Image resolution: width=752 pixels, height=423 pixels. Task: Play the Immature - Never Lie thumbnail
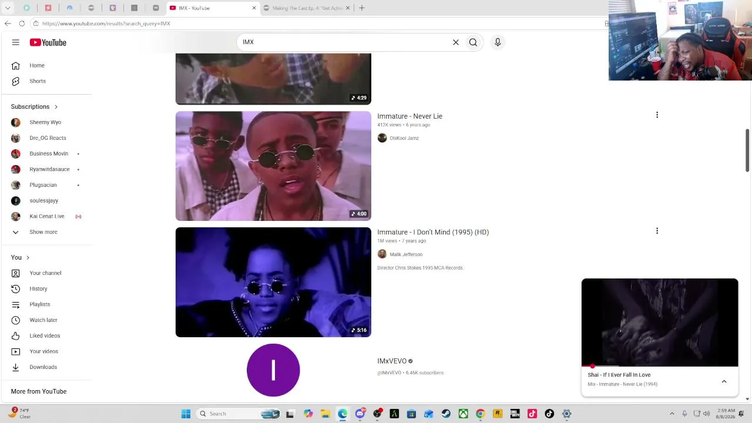pyautogui.click(x=273, y=166)
